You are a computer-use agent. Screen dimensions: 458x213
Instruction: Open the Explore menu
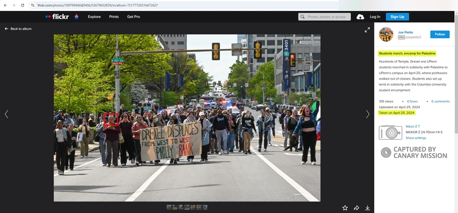(94, 17)
